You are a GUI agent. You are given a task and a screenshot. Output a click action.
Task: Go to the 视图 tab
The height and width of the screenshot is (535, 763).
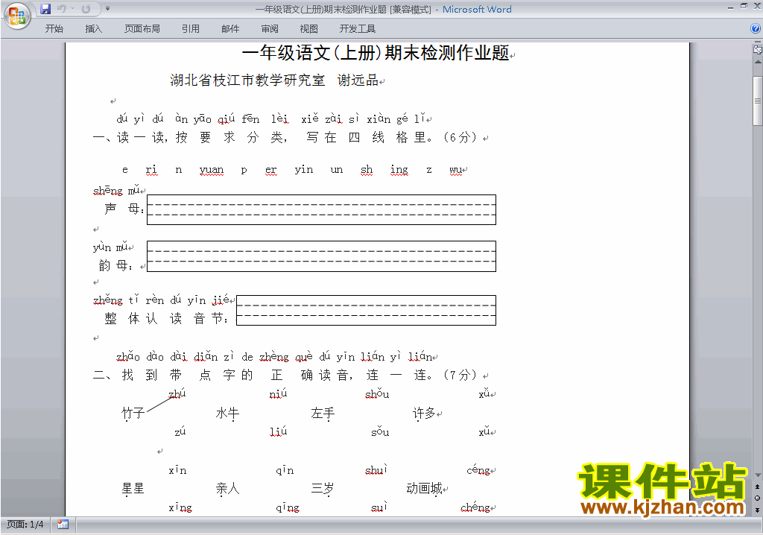tap(309, 29)
